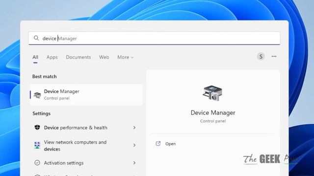Viewport: 314px width, 176px height.
Task: Click the small Device Manager result icon
Action: (x=37, y=95)
